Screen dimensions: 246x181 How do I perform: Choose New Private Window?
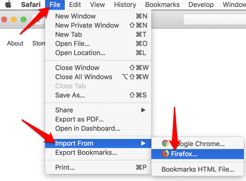(x=87, y=25)
